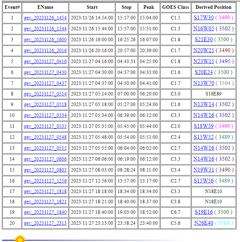Follow the S19E16 position link
240x242 pixels.
204,212
